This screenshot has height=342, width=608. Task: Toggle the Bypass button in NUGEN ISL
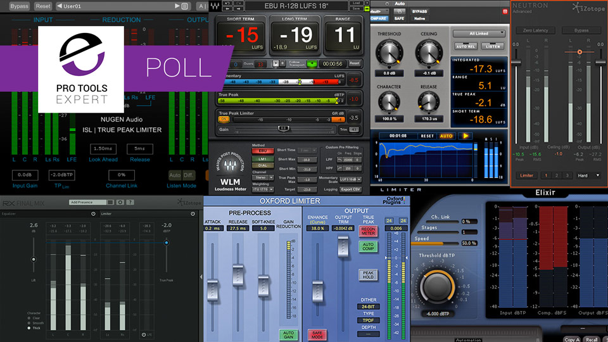pyautogui.click(x=19, y=6)
